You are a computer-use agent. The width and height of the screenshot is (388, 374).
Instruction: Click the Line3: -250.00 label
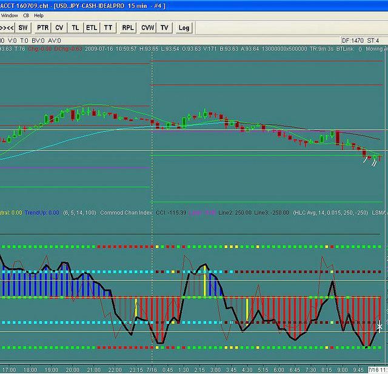(272, 212)
